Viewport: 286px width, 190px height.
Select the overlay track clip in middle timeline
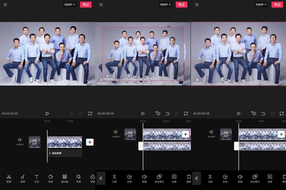(167, 146)
